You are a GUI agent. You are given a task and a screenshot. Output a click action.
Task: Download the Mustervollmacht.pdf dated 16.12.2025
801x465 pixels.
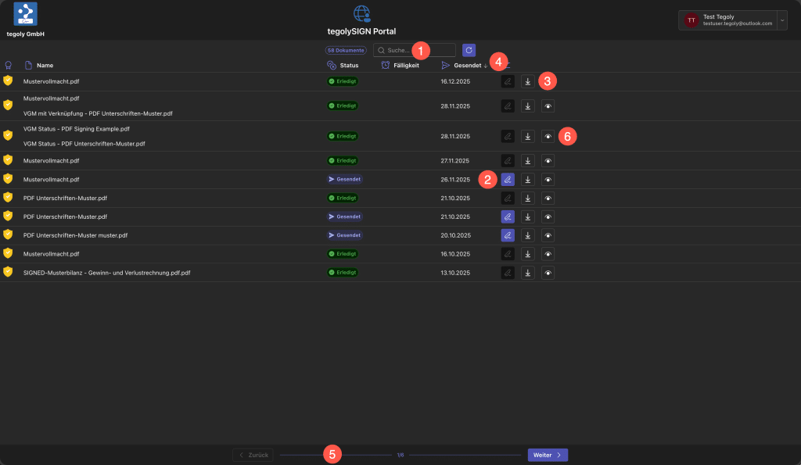[x=528, y=81]
